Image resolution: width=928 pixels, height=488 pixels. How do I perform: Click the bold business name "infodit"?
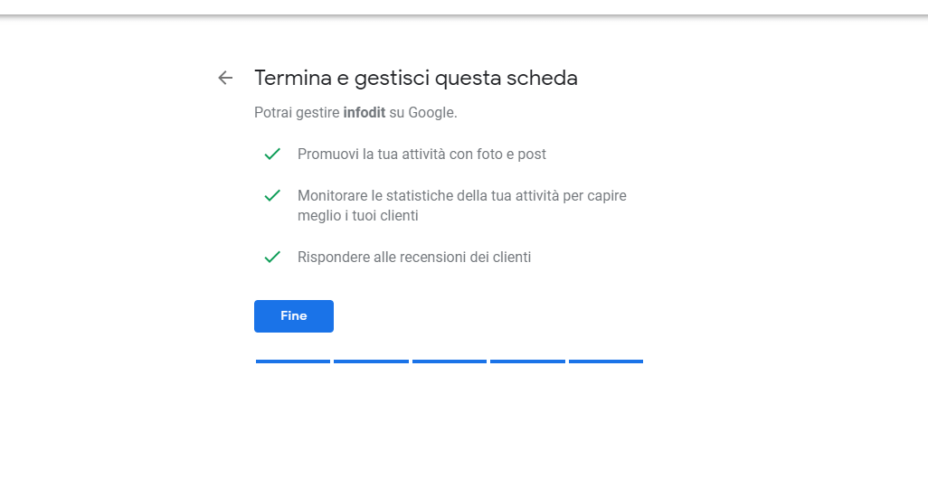(364, 113)
